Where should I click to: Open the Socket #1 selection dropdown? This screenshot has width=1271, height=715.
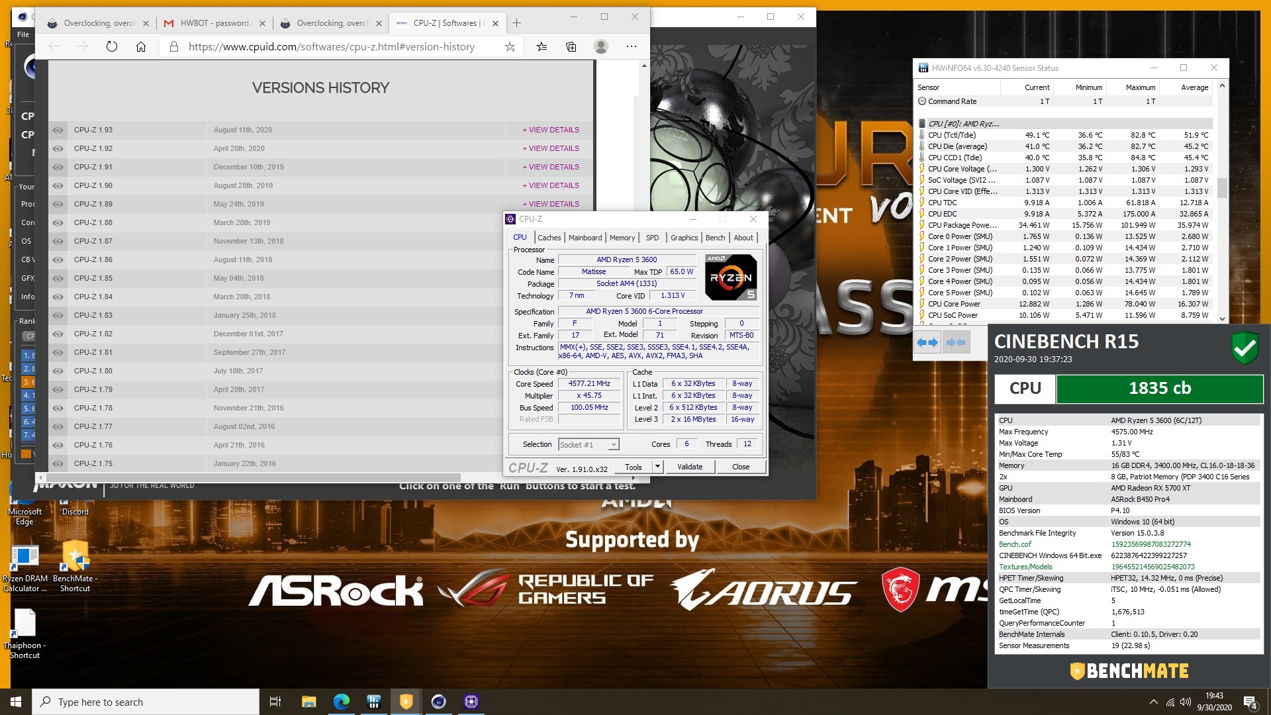588,445
